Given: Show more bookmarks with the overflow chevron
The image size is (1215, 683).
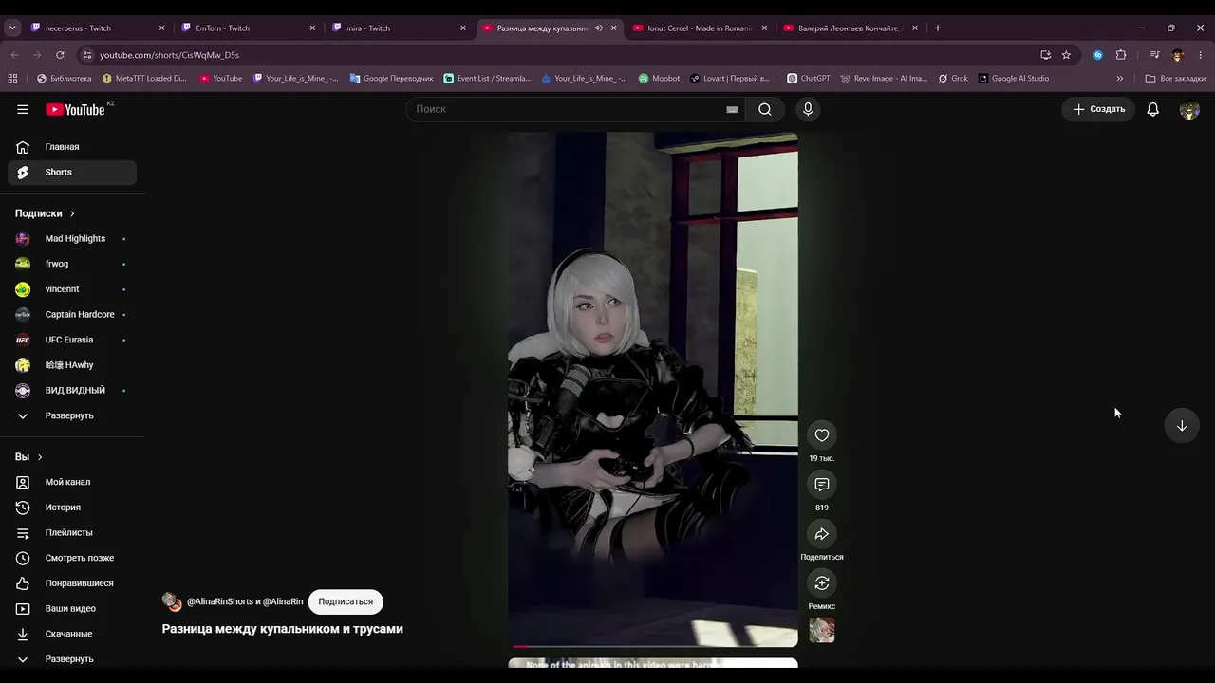Looking at the screenshot, I should coord(1120,79).
